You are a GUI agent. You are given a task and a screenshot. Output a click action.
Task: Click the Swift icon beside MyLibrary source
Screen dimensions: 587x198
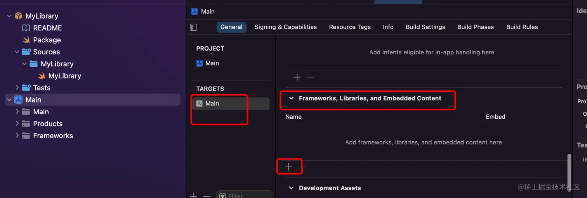(42, 76)
